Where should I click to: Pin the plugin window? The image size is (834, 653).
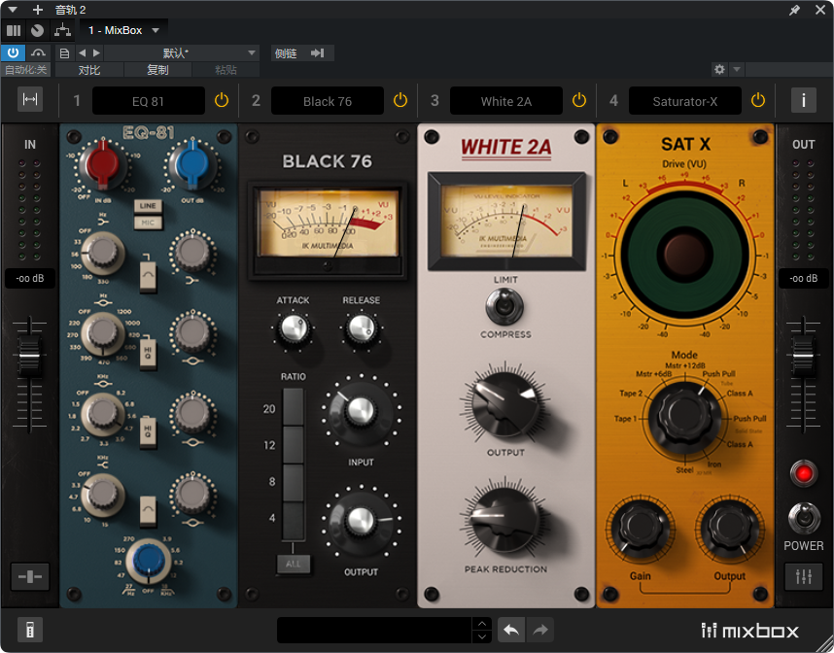(x=795, y=10)
